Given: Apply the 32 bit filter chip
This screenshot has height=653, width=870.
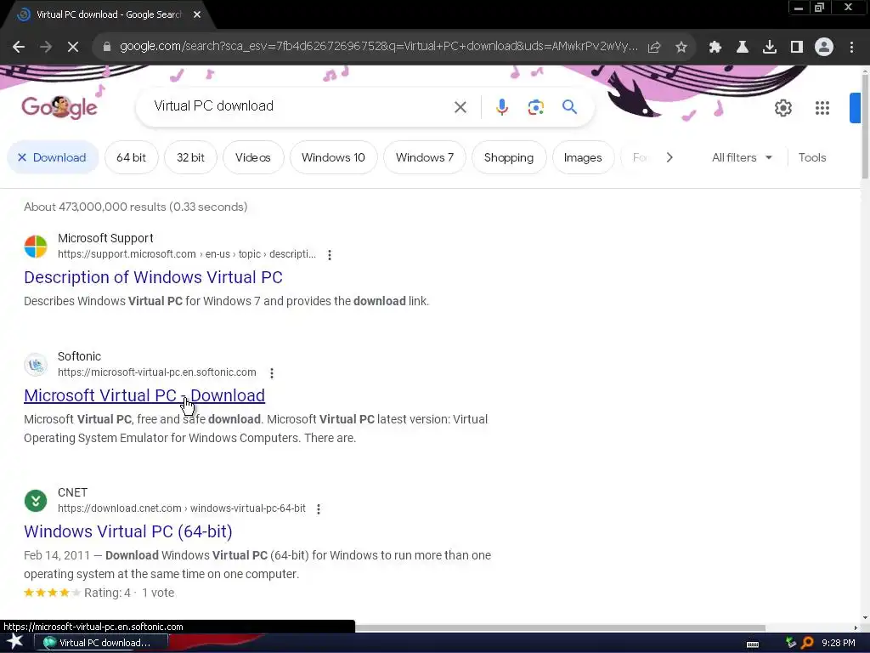Looking at the screenshot, I should (191, 157).
